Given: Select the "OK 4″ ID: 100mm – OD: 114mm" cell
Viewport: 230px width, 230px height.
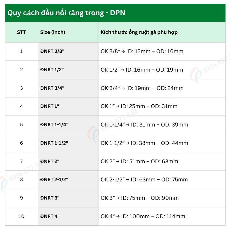Looking at the screenshot, I should (143, 216).
